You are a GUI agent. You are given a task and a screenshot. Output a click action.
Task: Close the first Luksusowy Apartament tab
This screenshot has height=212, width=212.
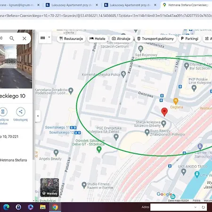[x=97, y=5]
